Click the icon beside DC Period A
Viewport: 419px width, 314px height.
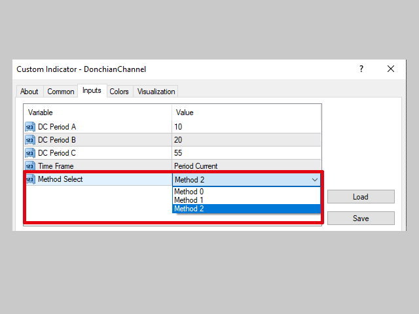pos(30,127)
